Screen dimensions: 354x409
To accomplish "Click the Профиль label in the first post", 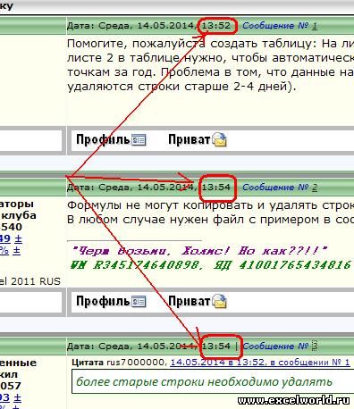I will pos(103,139).
